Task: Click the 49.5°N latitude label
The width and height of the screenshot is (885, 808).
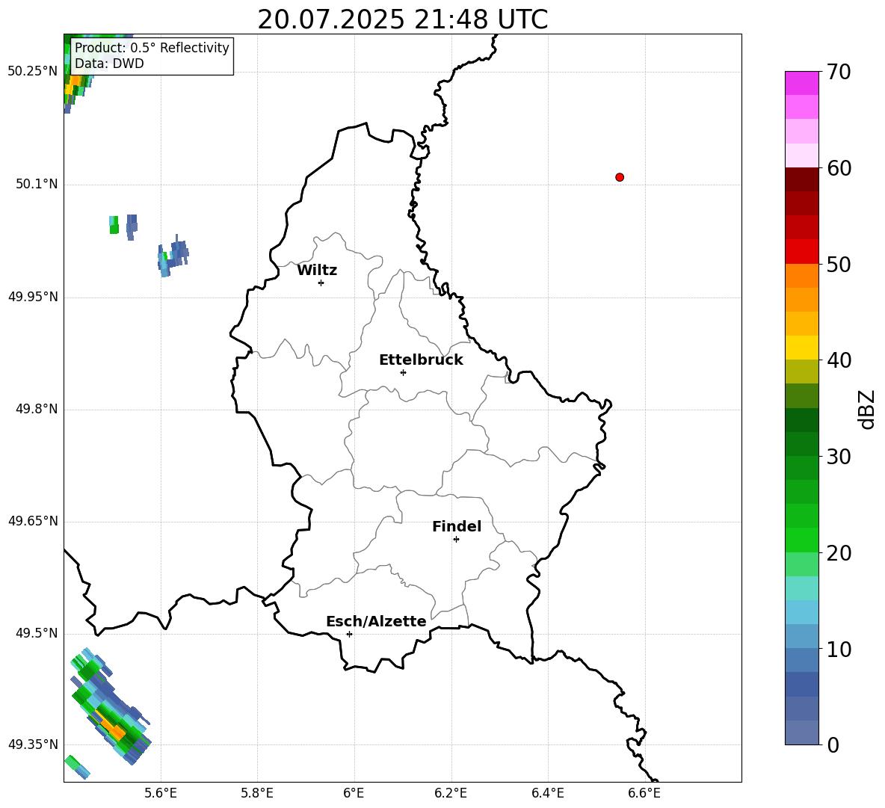Action: pyautogui.click(x=37, y=633)
